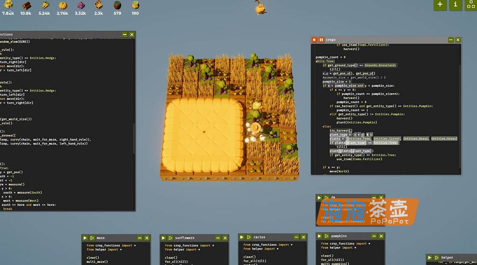The image size is (477, 265).
Task: Close the sunflowers code window
Action: tap(225, 238)
